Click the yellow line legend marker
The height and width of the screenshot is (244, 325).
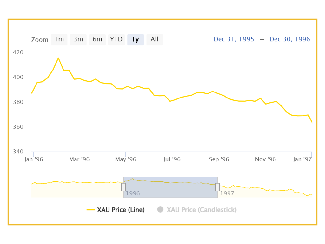click(91, 210)
